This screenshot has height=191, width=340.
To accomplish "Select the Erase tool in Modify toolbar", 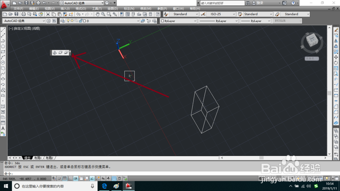I will click(x=336, y=30).
